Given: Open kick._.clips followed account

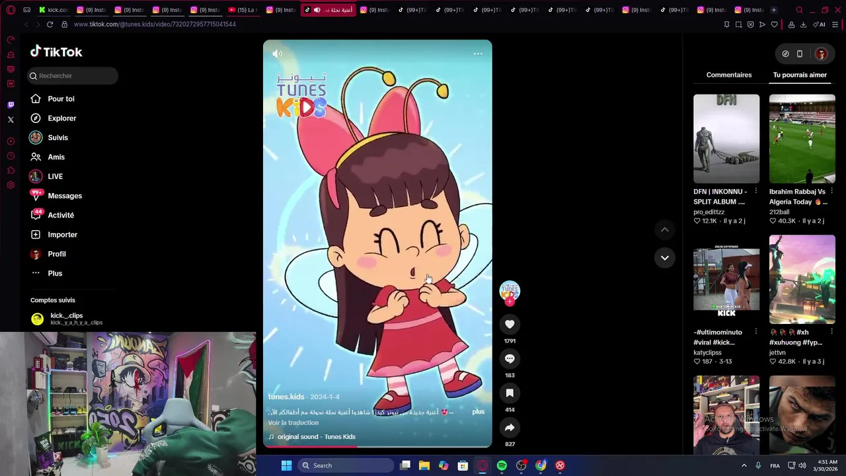Looking at the screenshot, I should (66, 319).
